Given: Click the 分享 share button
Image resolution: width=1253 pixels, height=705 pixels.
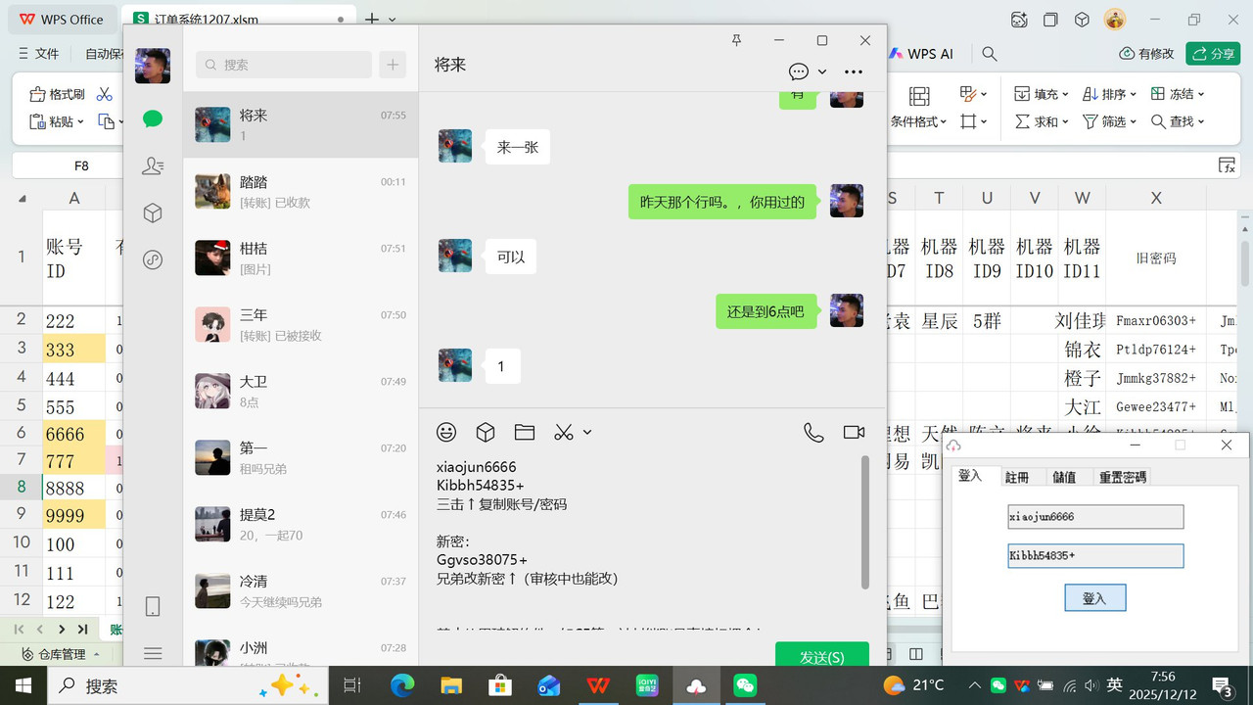Looking at the screenshot, I should point(1213,54).
